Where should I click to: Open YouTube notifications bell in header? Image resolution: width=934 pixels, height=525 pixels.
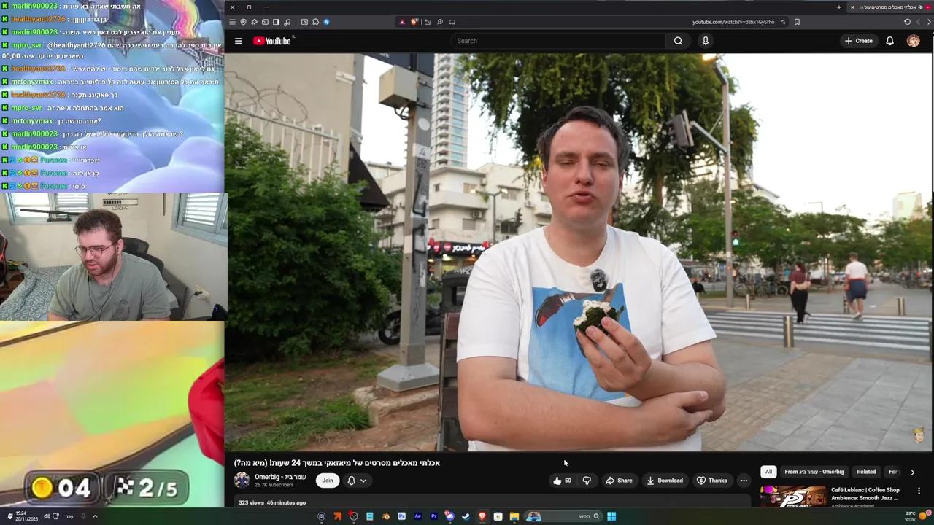889,41
